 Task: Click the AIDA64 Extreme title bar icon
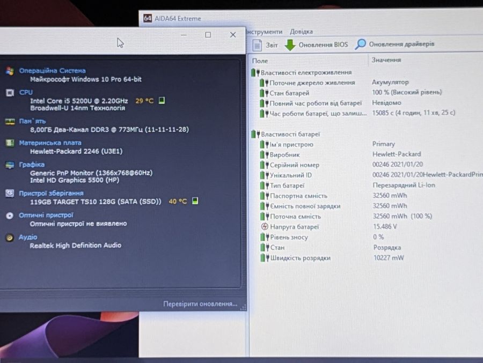tap(148, 18)
